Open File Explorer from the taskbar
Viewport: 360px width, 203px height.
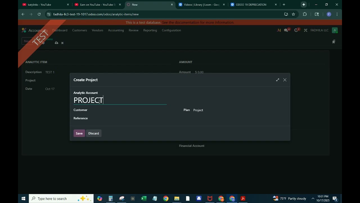177,198
